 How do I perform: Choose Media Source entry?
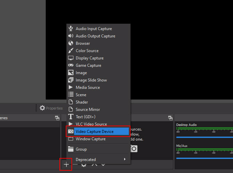(98, 88)
